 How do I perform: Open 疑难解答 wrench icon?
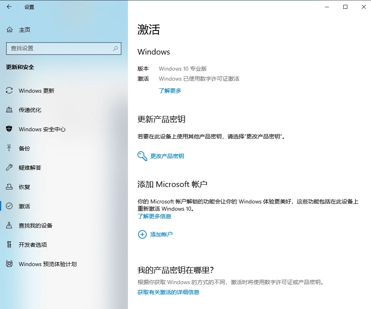click(x=9, y=167)
